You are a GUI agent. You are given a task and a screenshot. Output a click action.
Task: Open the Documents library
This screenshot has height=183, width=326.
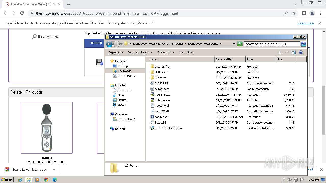click(124, 90)
